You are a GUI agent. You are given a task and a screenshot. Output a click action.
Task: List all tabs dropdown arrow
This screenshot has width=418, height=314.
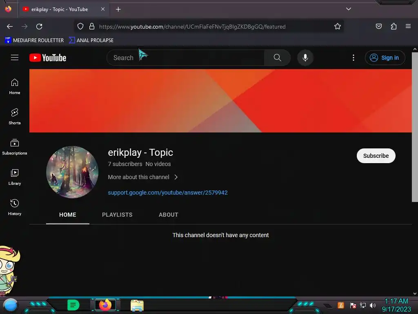349,9
